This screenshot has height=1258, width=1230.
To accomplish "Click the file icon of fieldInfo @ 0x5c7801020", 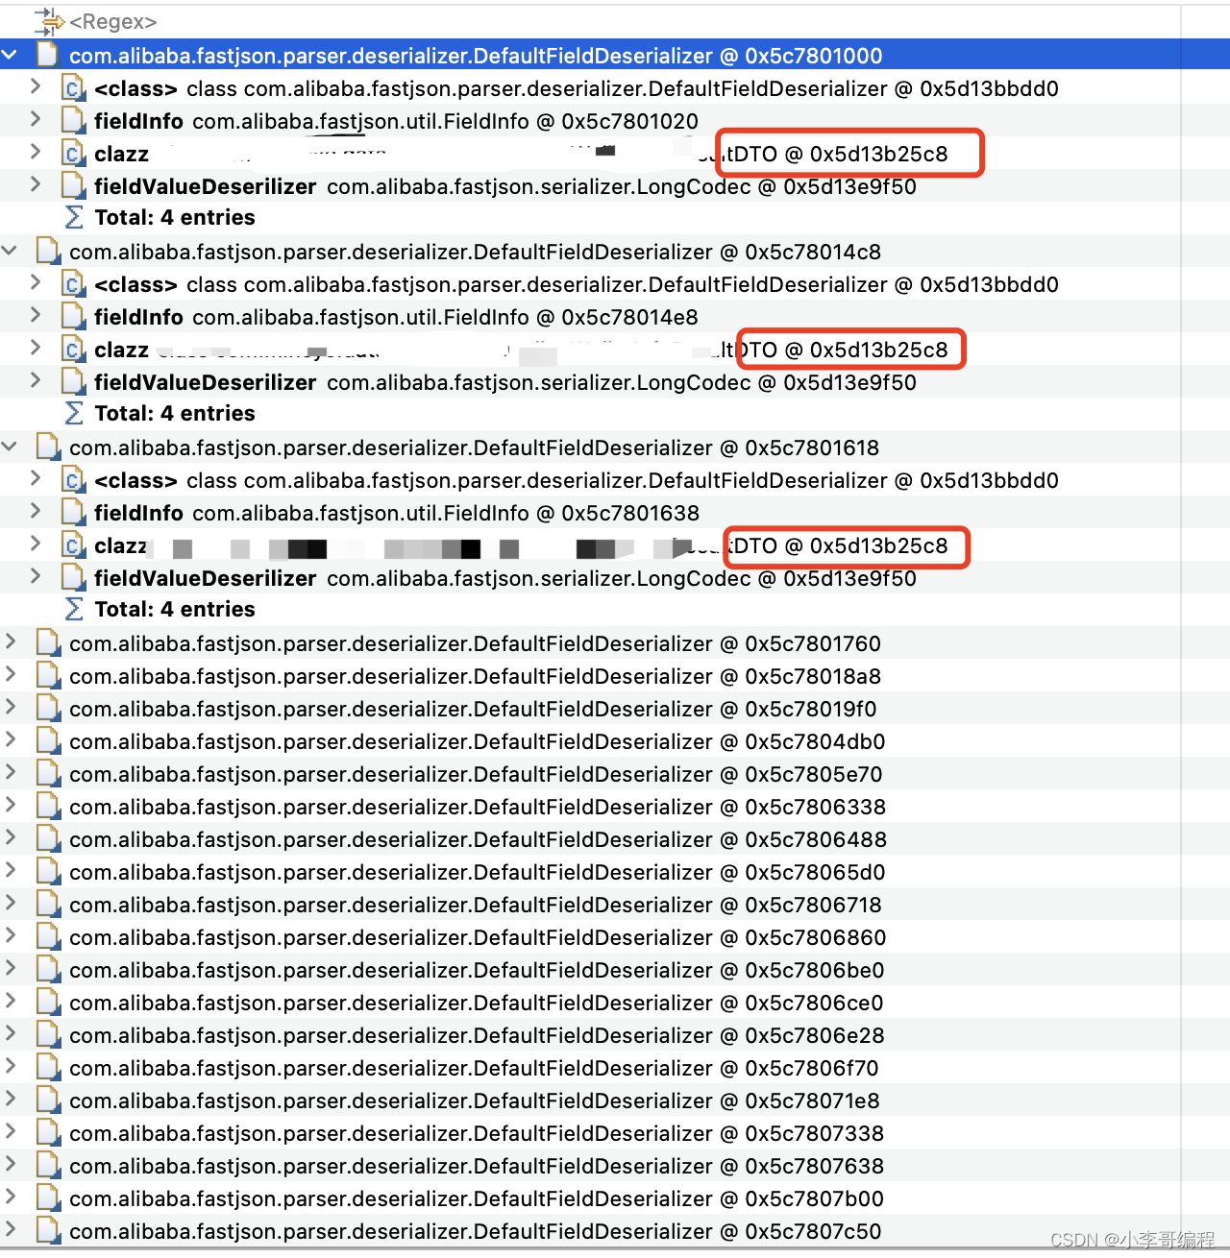I will click(73, 121).
